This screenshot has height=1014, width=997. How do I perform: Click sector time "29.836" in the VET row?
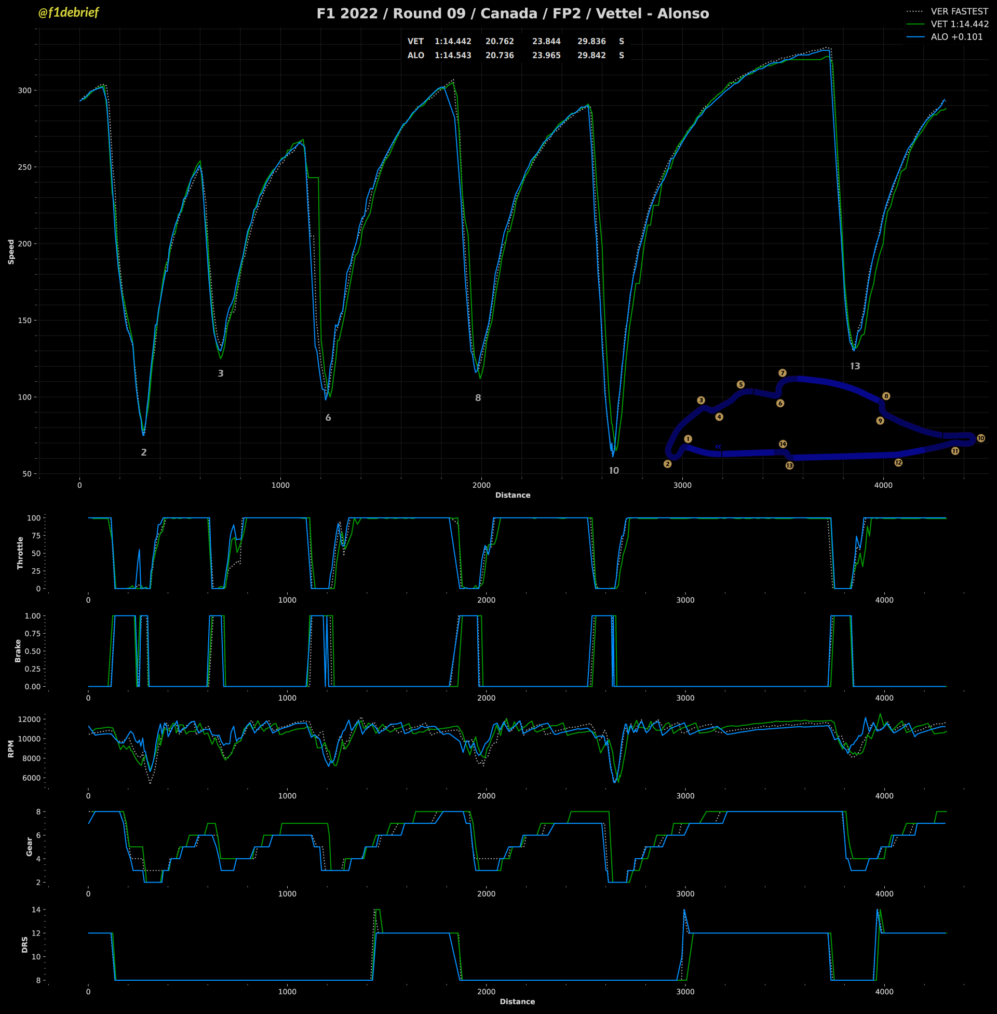click(591, 42)
